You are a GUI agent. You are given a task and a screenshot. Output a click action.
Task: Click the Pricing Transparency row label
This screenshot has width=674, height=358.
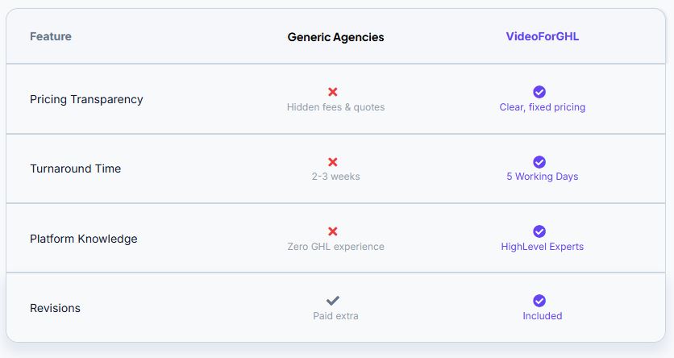click(x=86, y=99)
